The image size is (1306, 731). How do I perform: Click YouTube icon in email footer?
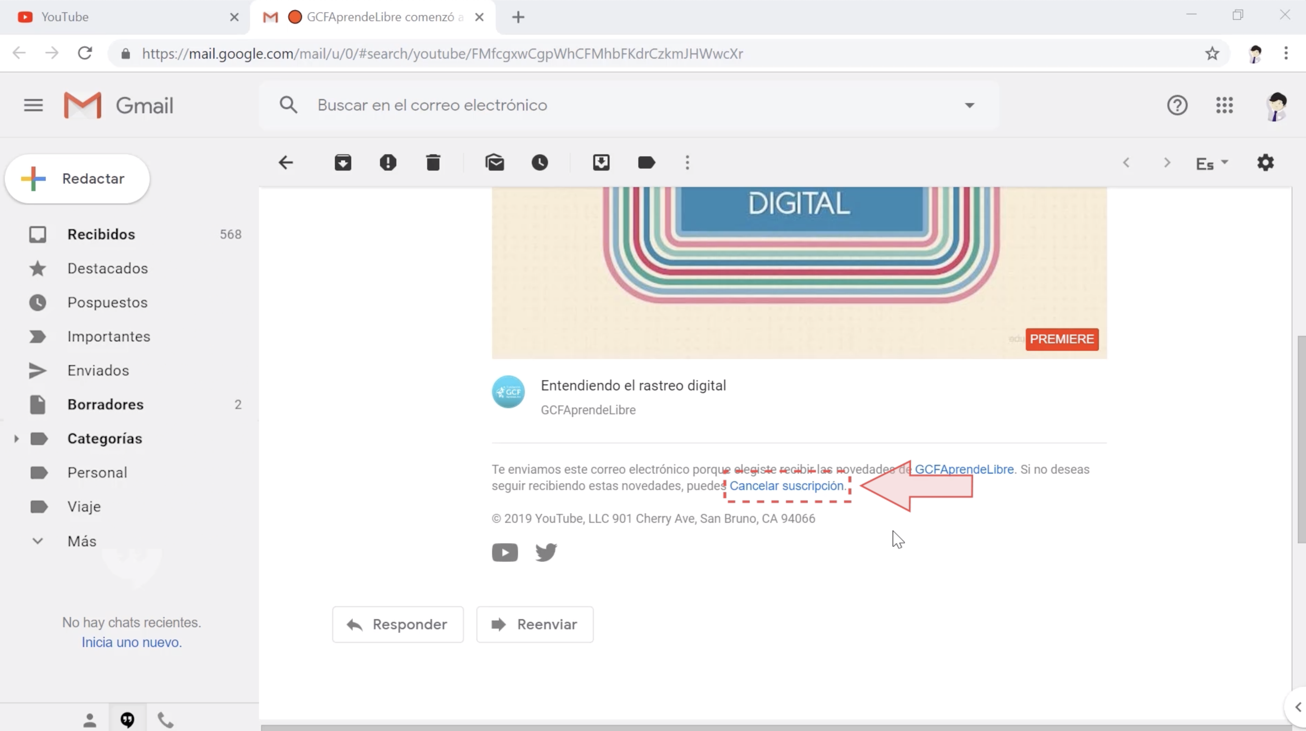505,552
